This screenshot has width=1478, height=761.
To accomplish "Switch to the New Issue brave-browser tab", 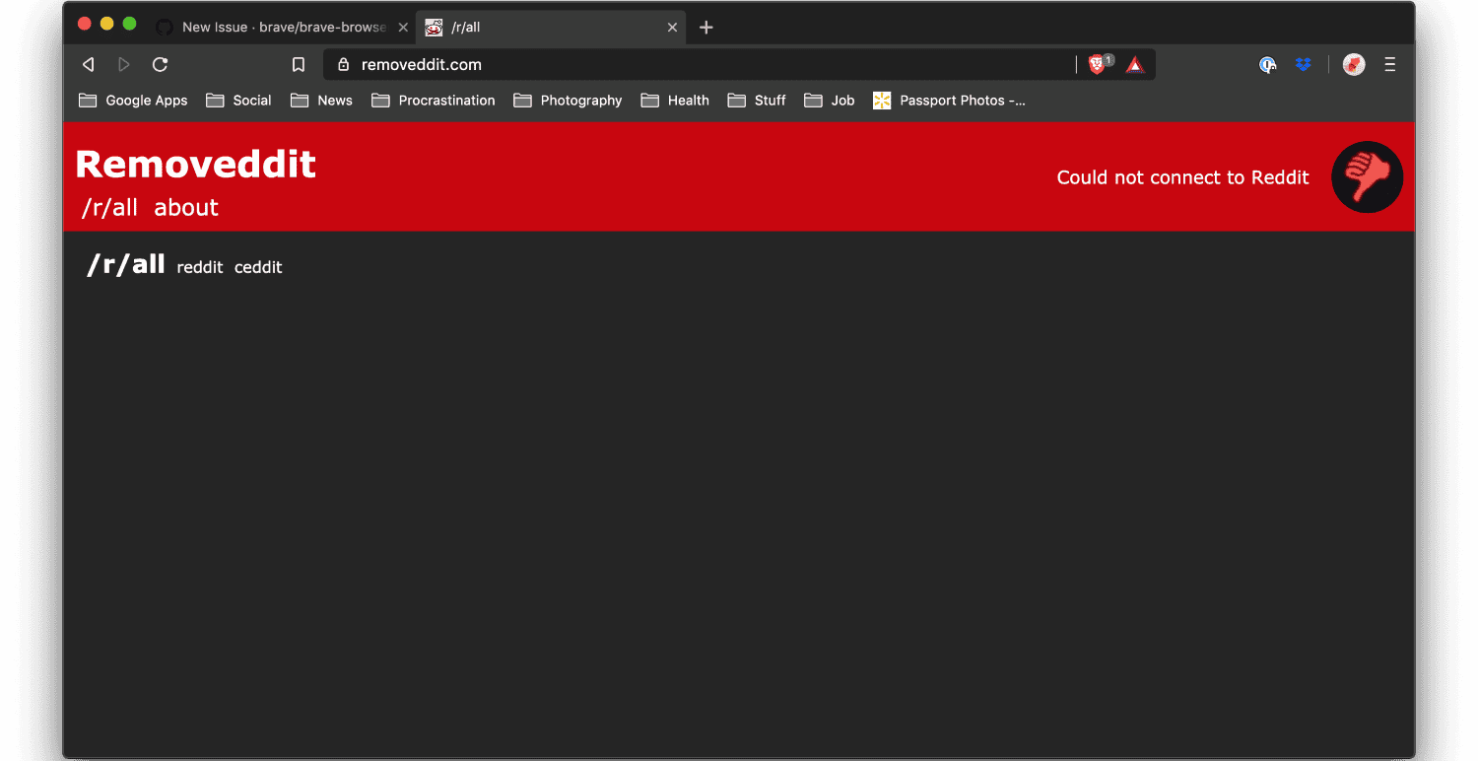I will 284,28.
